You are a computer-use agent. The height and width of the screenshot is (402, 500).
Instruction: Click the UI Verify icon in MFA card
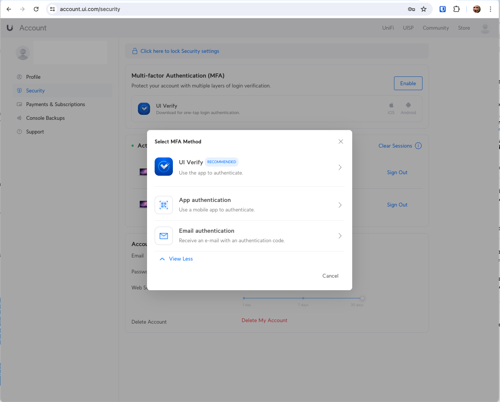[x=144, y=109]
